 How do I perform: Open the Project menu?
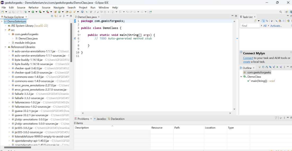83,7
